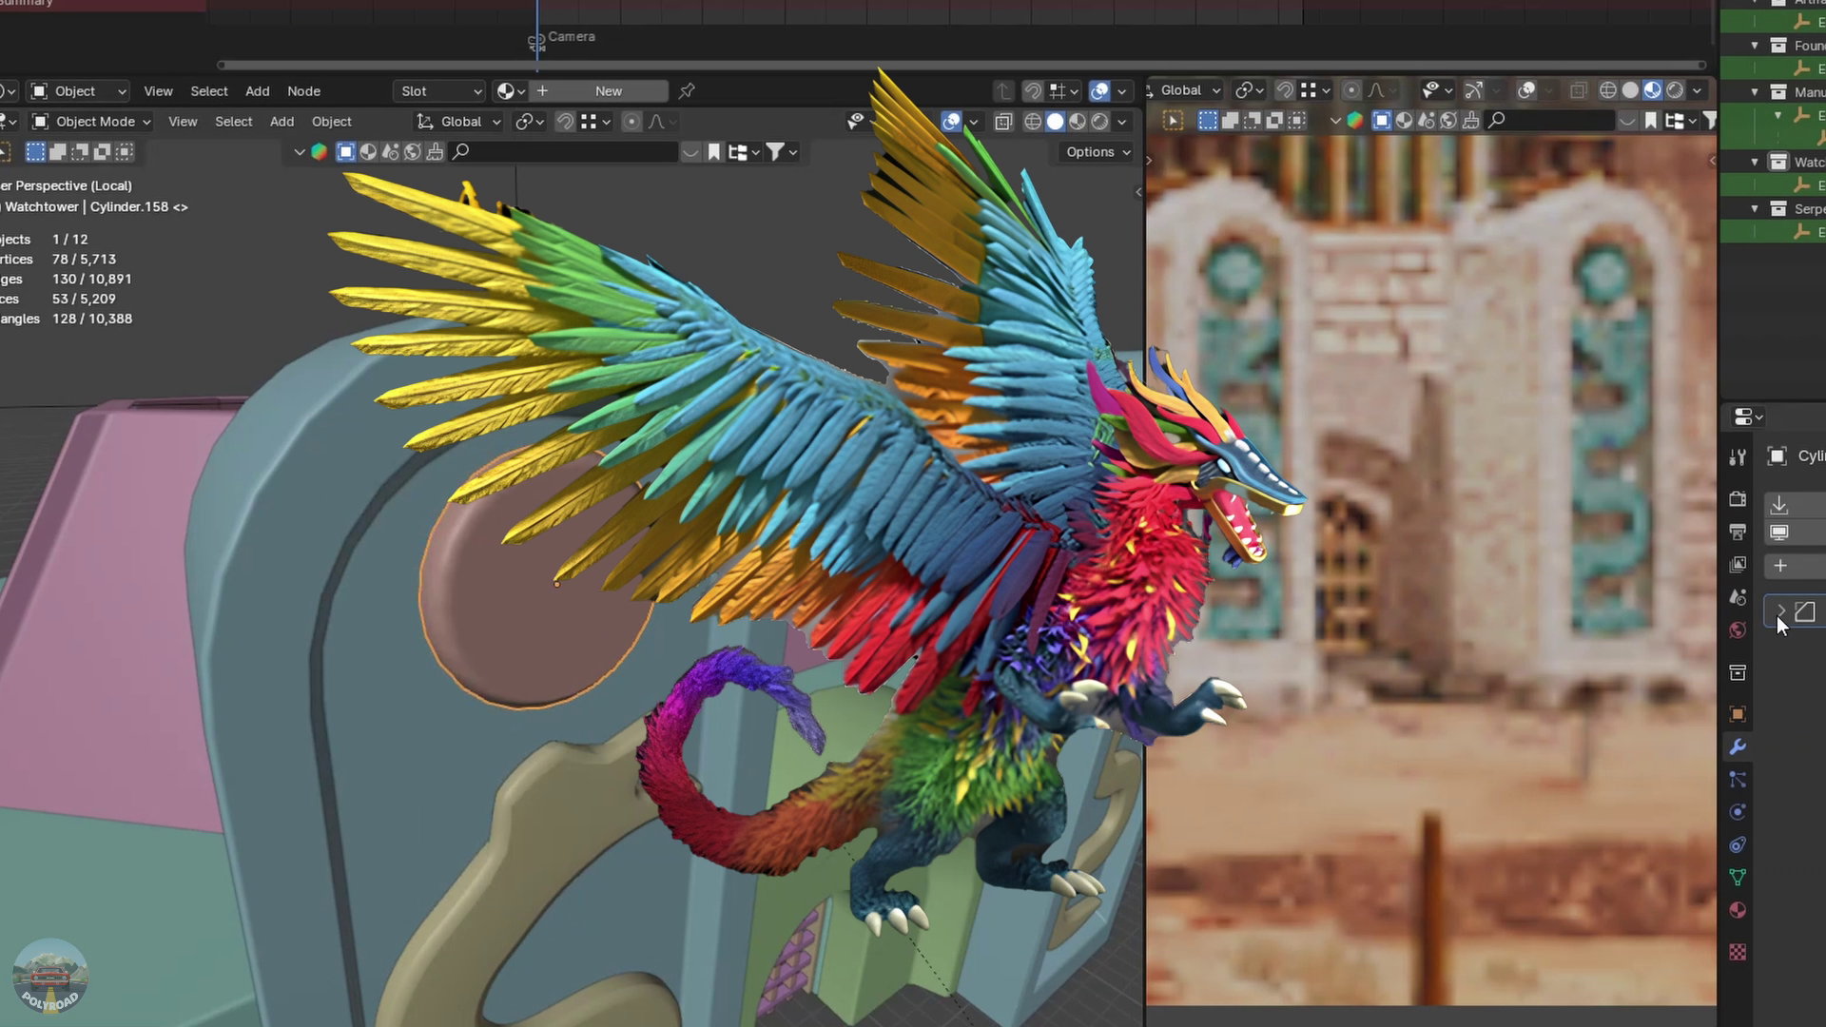The height and width of the screenshot is (1027, 1826).
Task: Open the Object type selector in node editor
Action: [78, 91]
